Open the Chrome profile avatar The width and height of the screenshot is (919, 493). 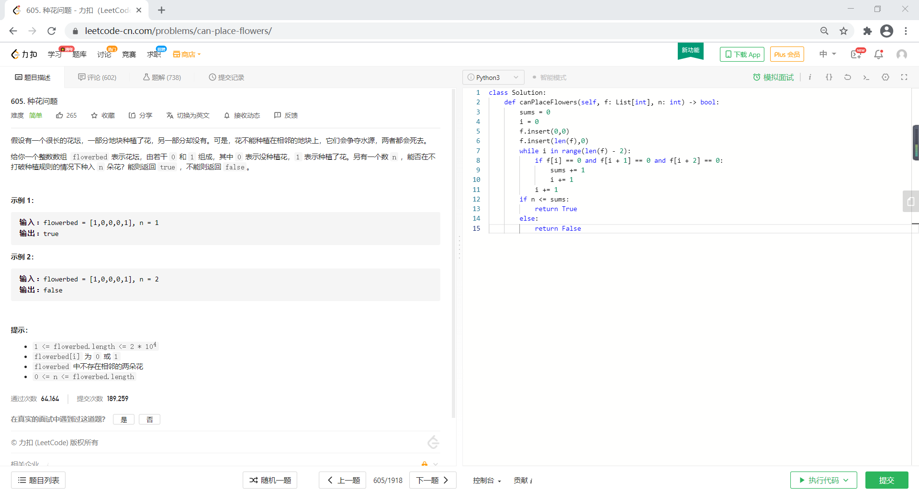click(x=886, y=31)
